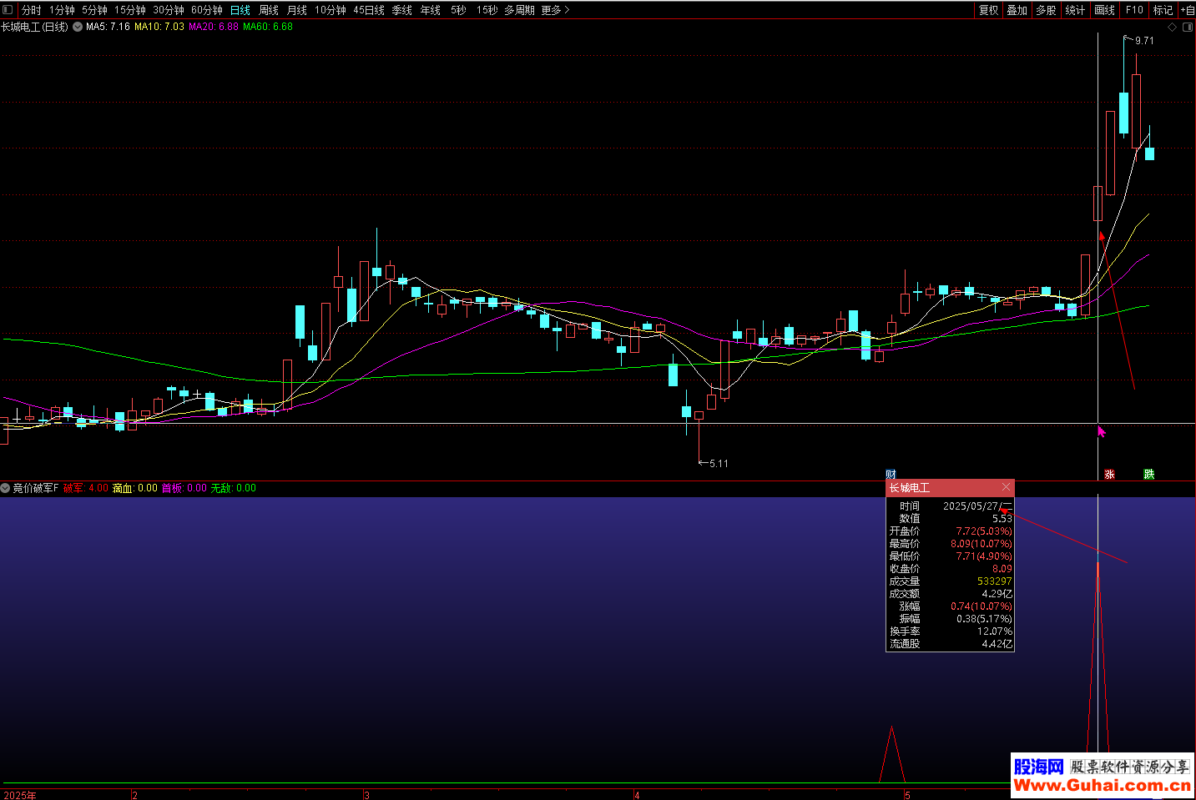Select the 60分钟 period tab
1196x800 pixels.
coord(207,10)
